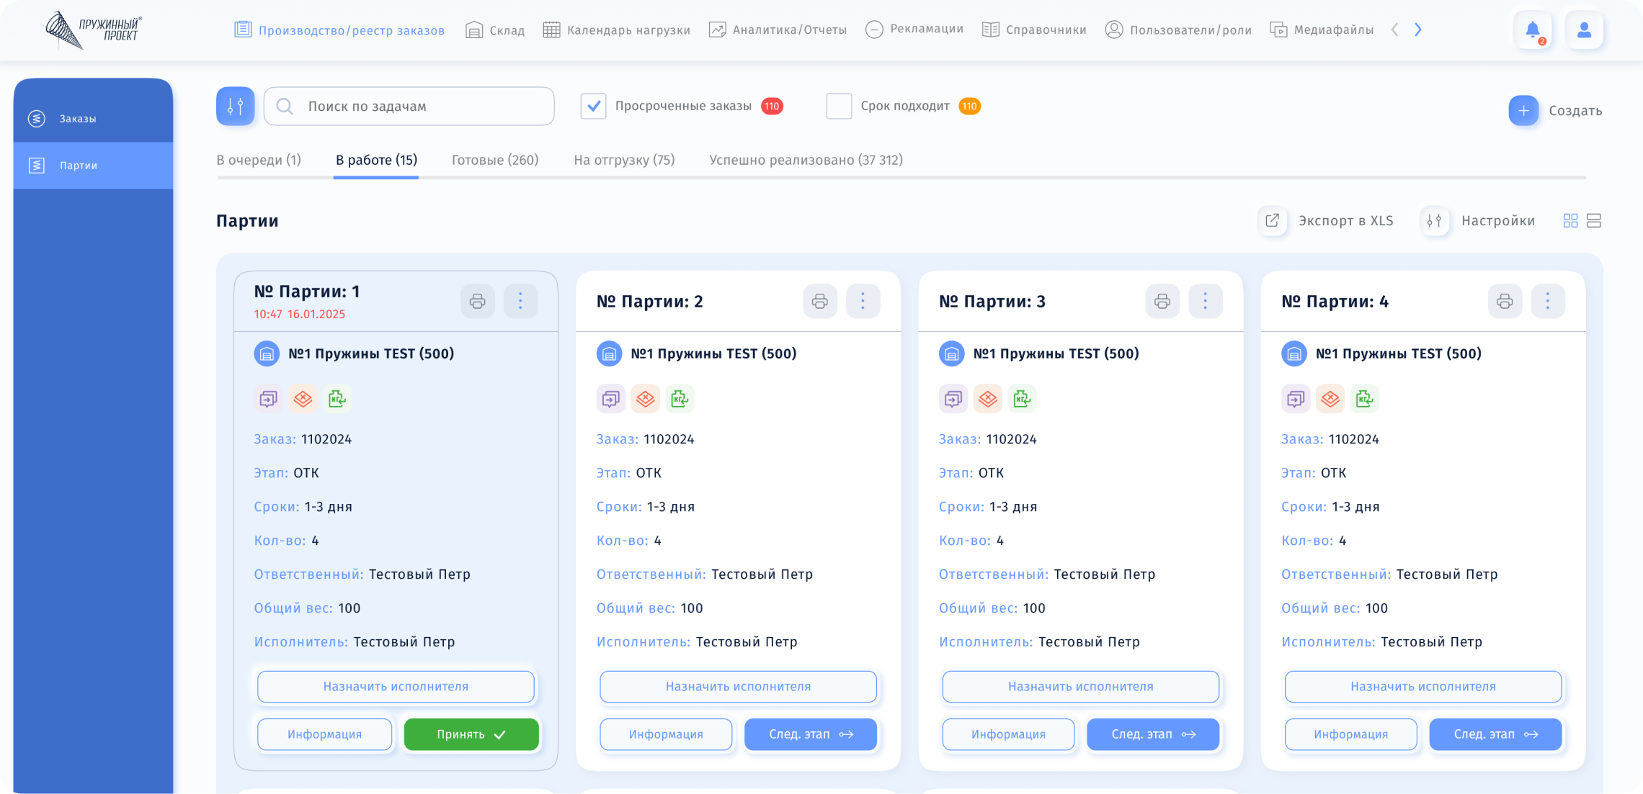The height and width of the screenshot is (794, 1643).
Task: Click the purple forward icon in batch 2
Action: pyautogui.click(x=610, y=399)
